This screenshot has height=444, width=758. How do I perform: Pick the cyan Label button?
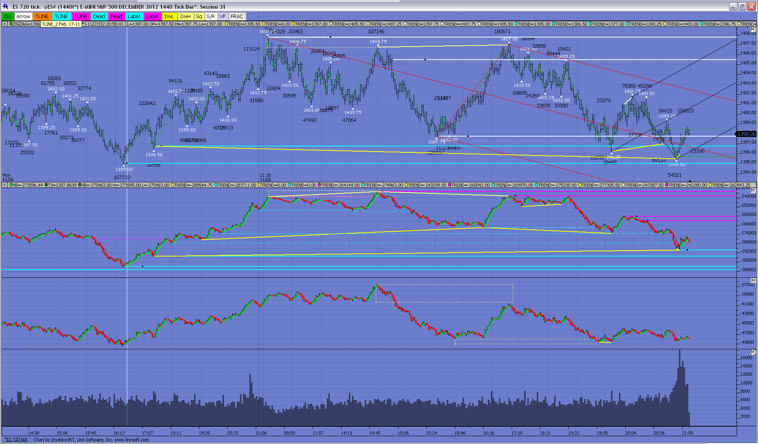click(134, 16)
